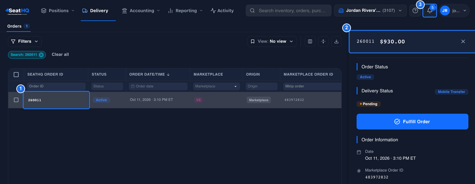
Task: Click the Marketplace origin tag in row
Action: tap(259, 100)
